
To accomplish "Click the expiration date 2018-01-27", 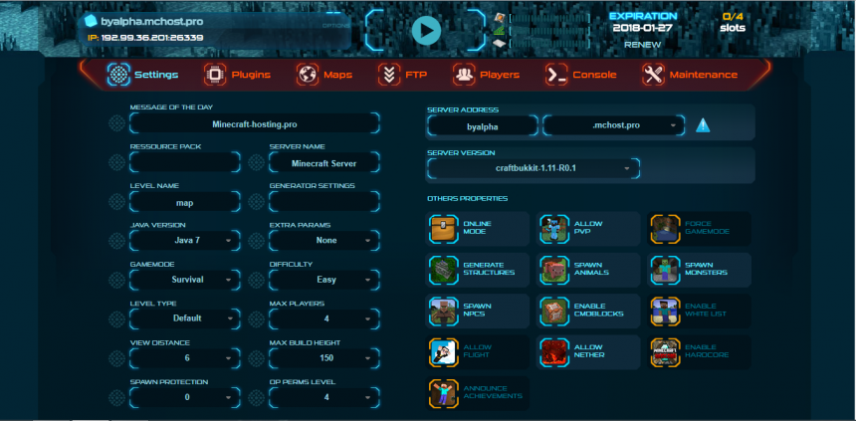I will pyautogui.click(x=643, y=28).
